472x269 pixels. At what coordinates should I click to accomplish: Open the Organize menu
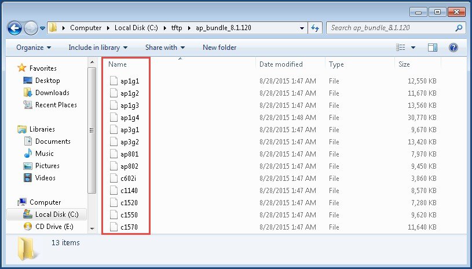[x=34, y=48]
